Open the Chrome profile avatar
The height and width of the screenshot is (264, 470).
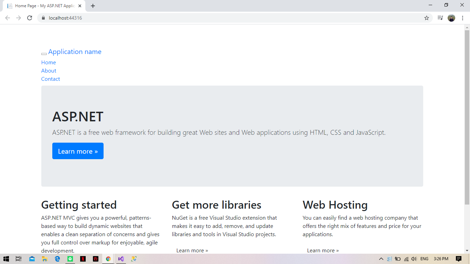coord(451,18)
